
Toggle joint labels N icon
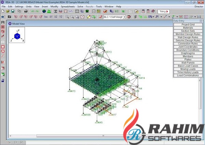[x=140, y=17]
